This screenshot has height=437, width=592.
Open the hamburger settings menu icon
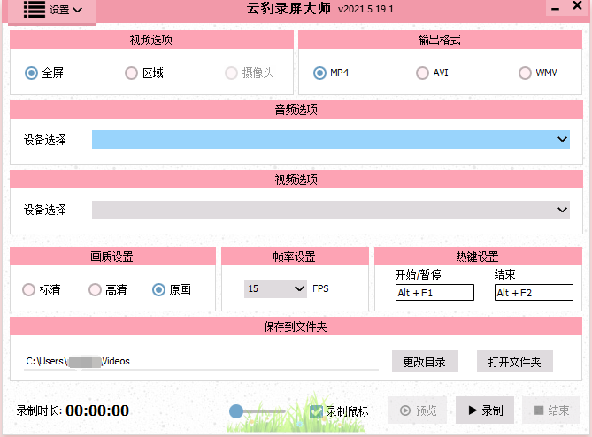click(35, 9)
